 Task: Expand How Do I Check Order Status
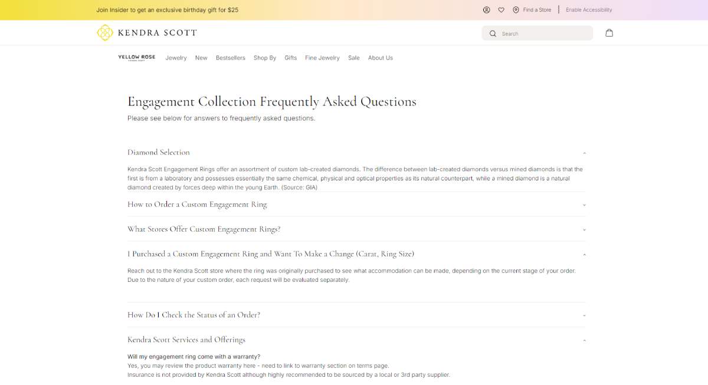point(356,315)
